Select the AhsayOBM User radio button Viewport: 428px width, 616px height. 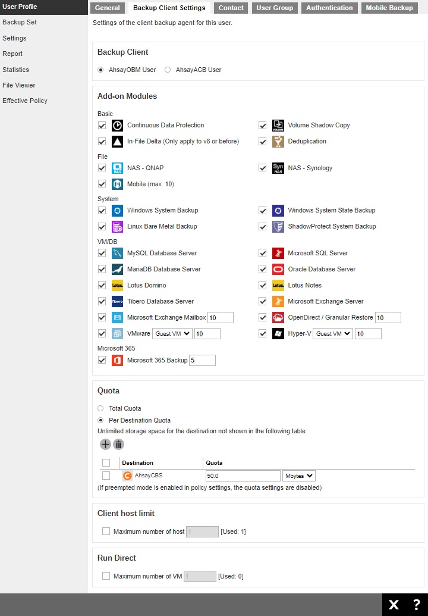[x=101, y=70]
